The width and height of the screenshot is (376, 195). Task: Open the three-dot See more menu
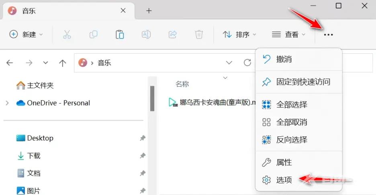[x=328, y=35]
